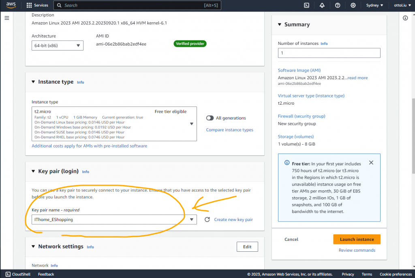This screenshot has width=415, height=278.
Task: Click the Verified provider badge
Action: click(190, 44)
